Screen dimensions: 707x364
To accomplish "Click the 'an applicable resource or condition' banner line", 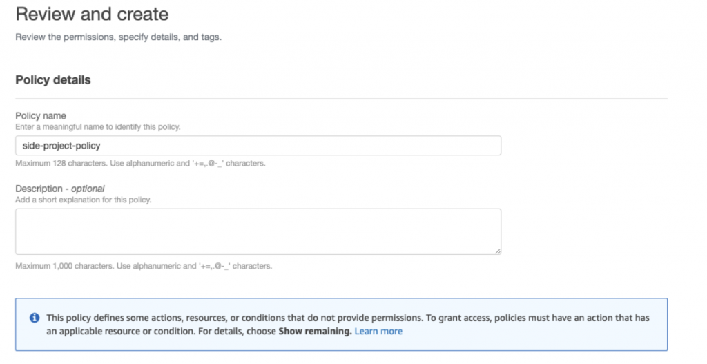I will tap(159, 332).
